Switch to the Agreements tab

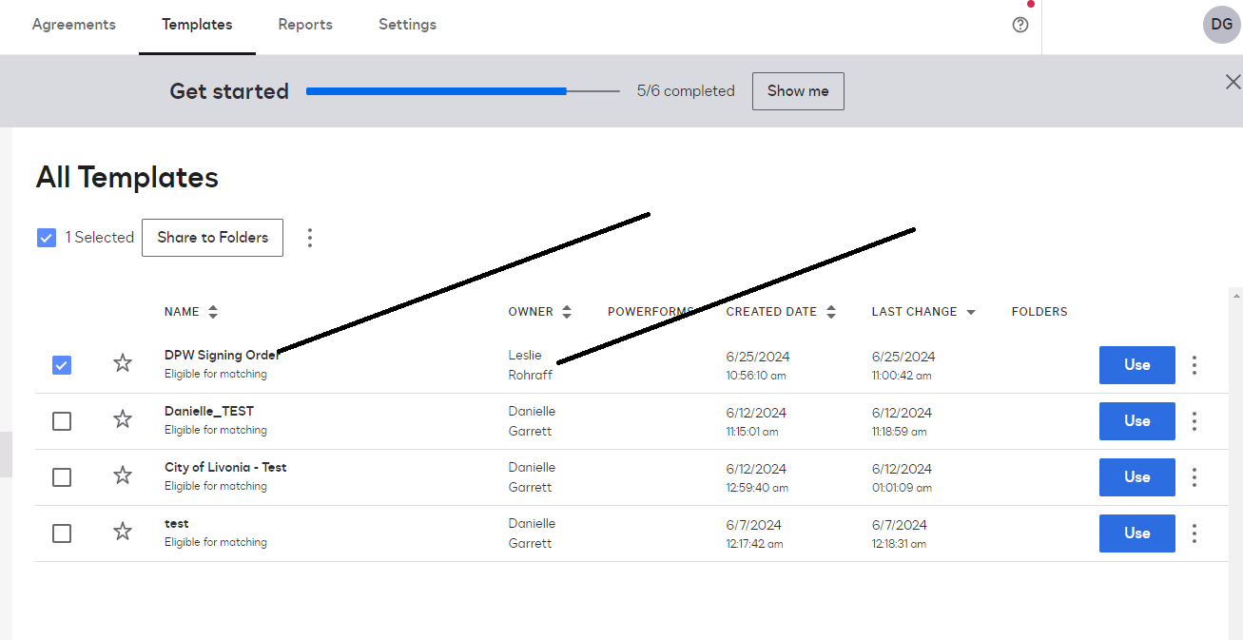[x=74, y=25]
